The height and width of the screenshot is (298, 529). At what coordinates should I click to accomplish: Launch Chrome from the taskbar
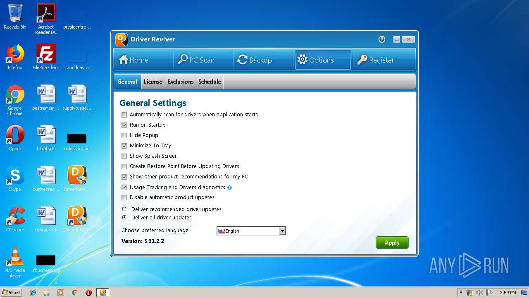(x=74, y=293)
